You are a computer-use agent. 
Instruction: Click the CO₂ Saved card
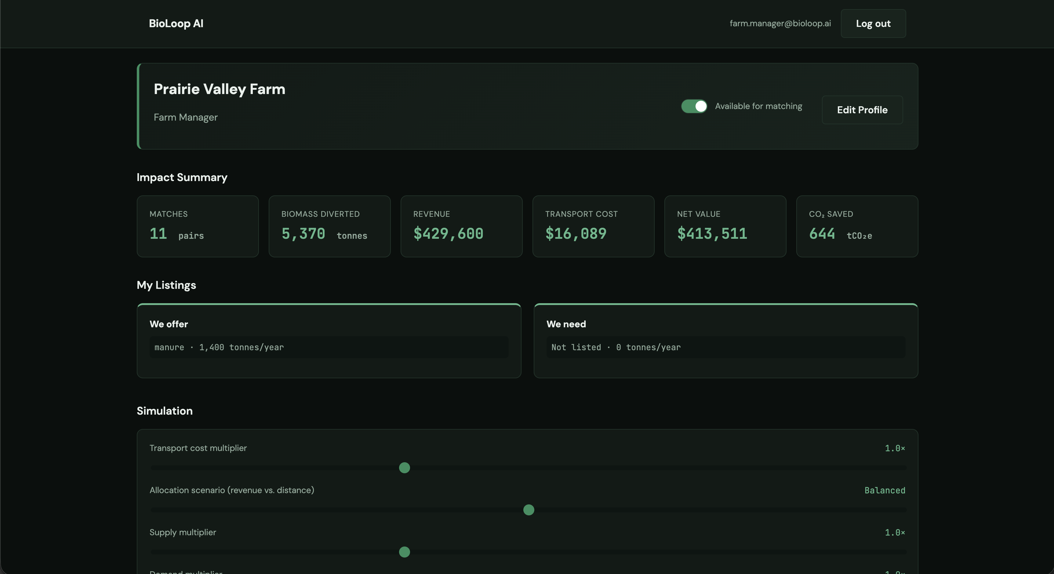coord(857,226)
